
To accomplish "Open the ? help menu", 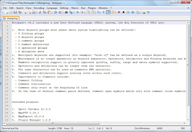I will (x=111, y=8).
